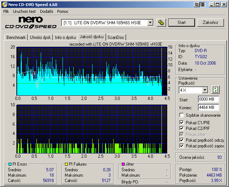
Task: Click the copy to clipboard icon in the title bar
Action: click(197, 5)
